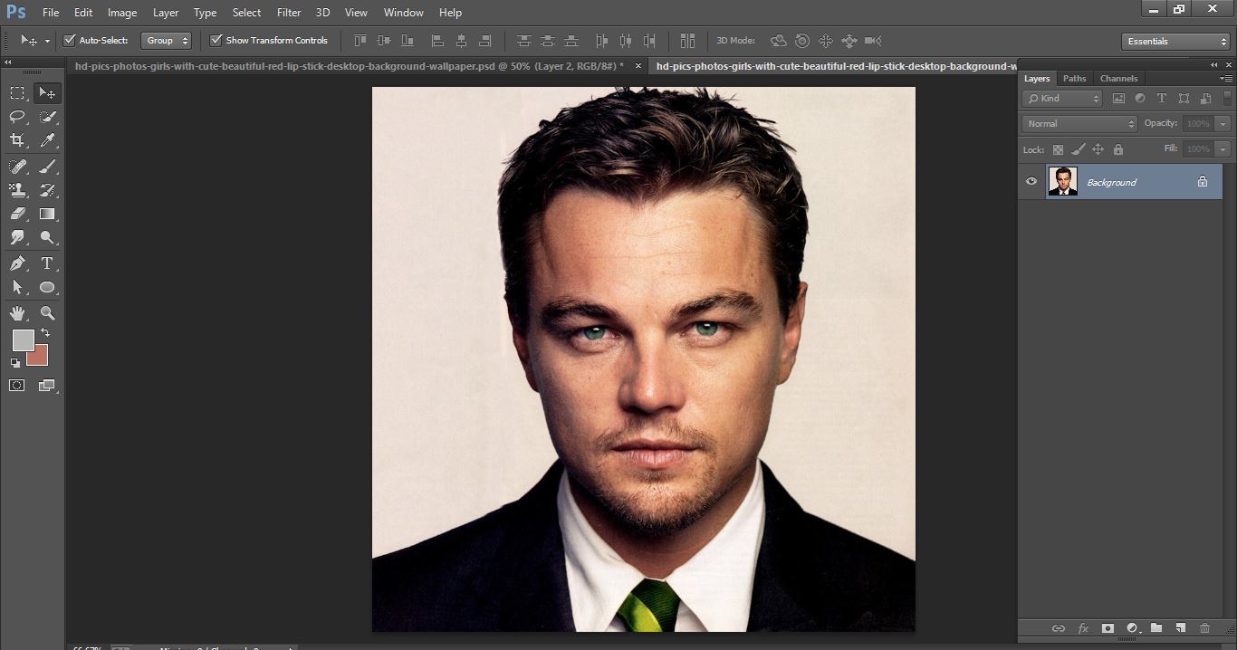1237x650 pixels.
Task: Disable the Auto-Select checkbox
Action: pos(69,40)
